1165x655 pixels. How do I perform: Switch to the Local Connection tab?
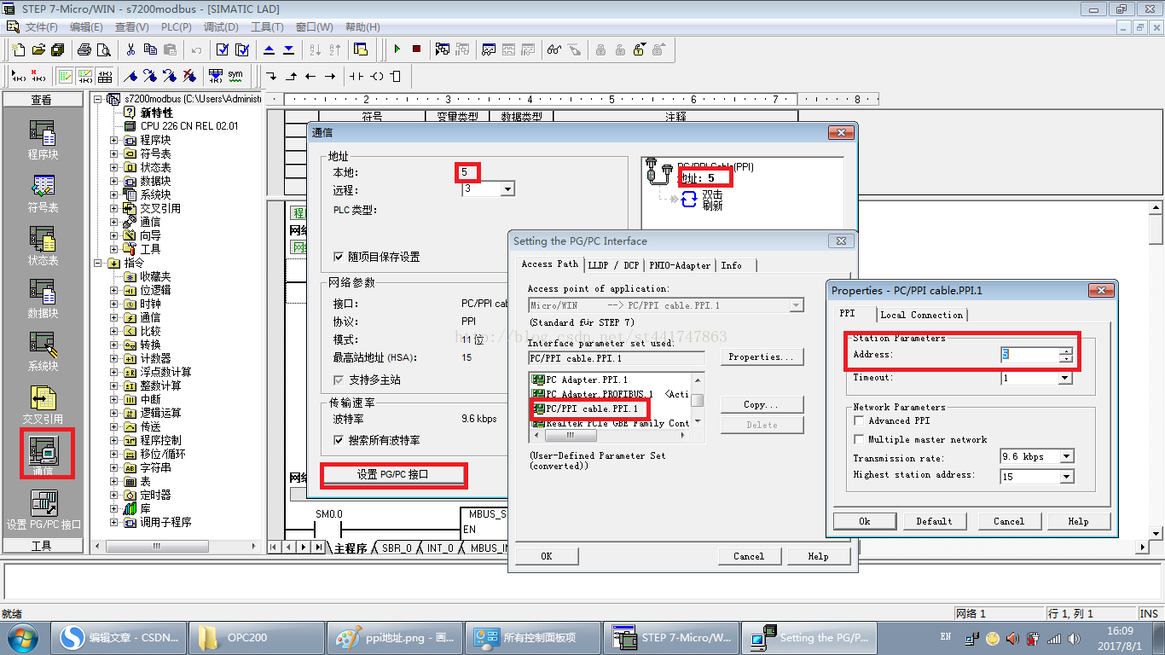pyautogui.click(x=921, y=315)
